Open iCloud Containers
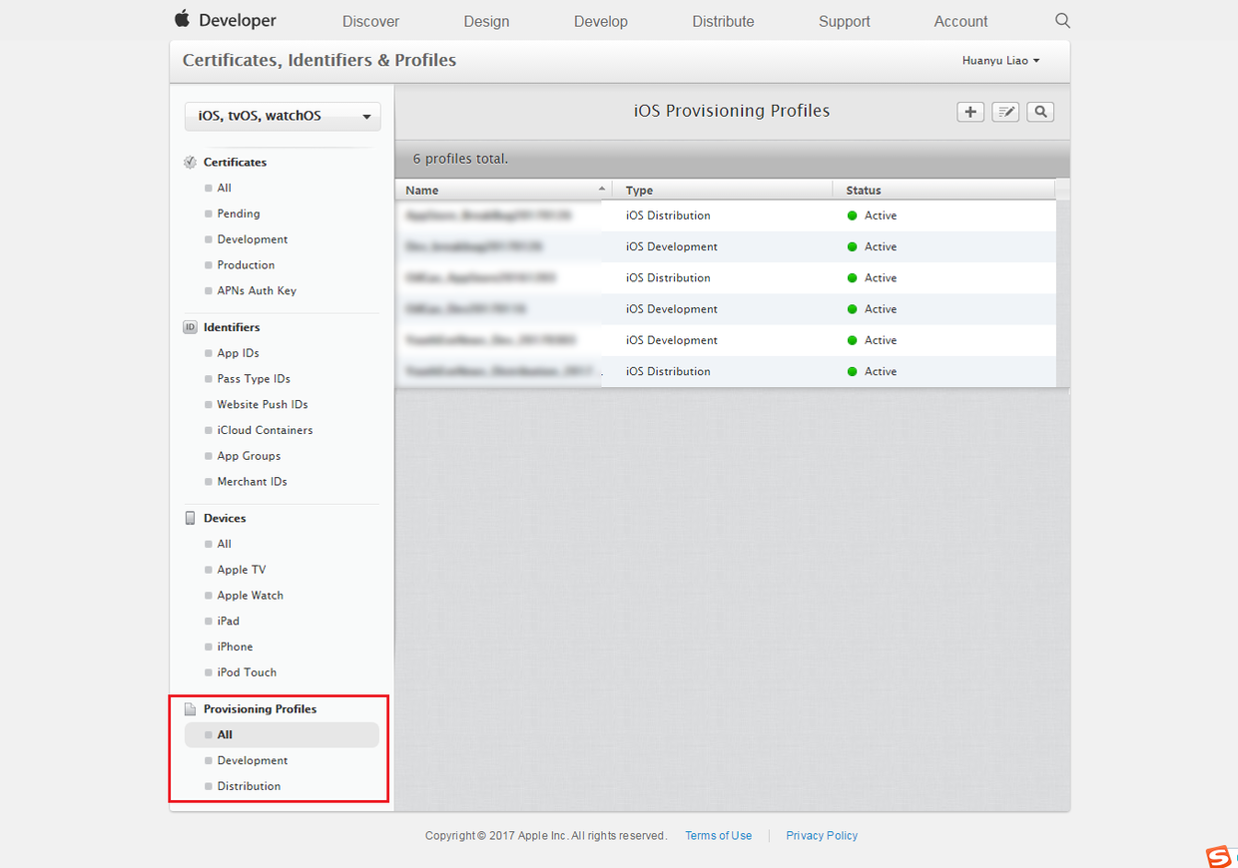Image resolution: width=1238 pixels, height=868 pixels. click(x=265, y=431)
